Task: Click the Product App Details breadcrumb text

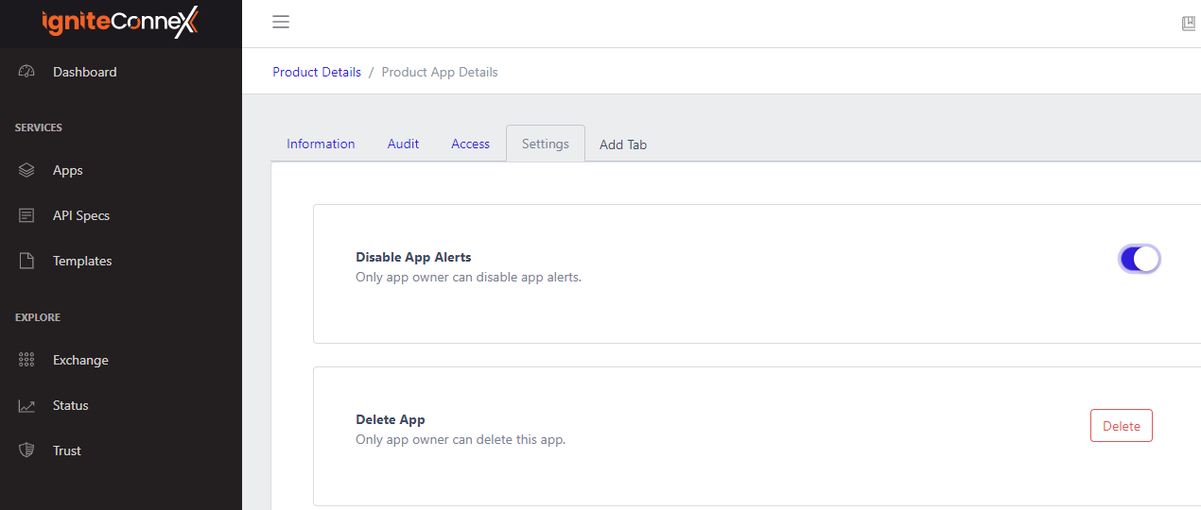Action: click(440, 72)
